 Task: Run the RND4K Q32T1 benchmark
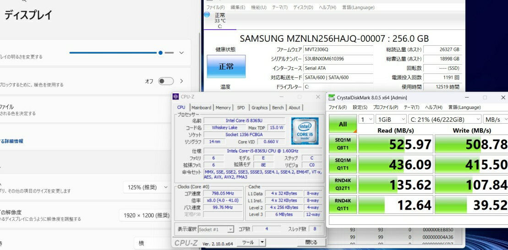click(x=343, y=185)
